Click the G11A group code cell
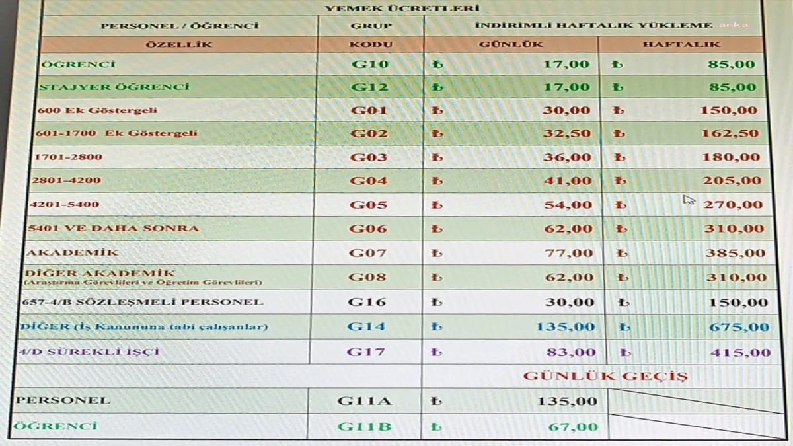 [x=364, y=400]
